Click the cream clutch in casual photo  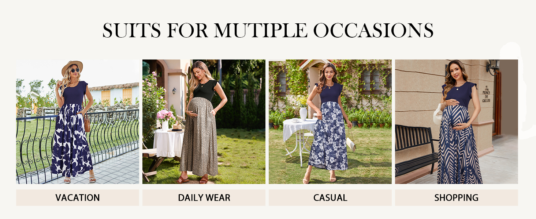[x=350, y=144]
